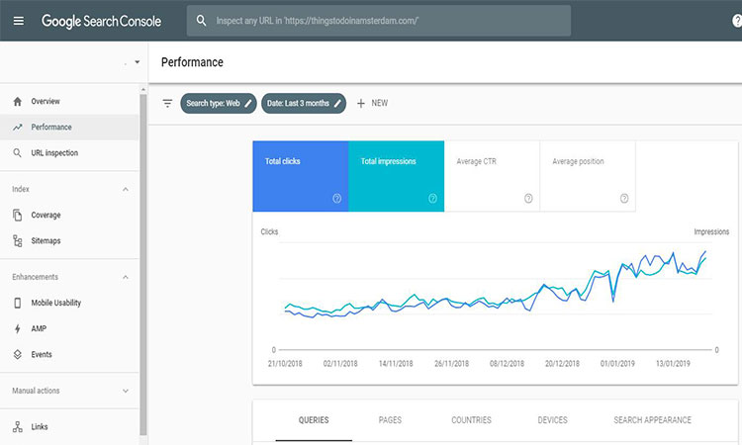Add a new filter with NEW button
742x445 pixels.
click(x=372, y=103)
